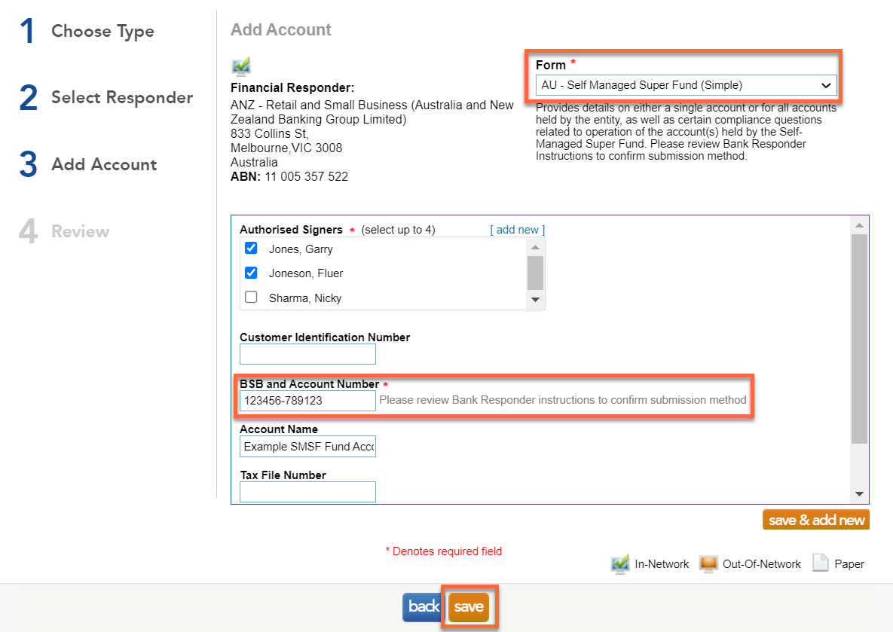
Task: Click the account form vertical scrollbar thumb
Action: pos(859,339)
